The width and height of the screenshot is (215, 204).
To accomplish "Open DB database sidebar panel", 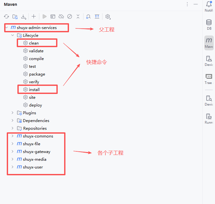I will (209, 25).
